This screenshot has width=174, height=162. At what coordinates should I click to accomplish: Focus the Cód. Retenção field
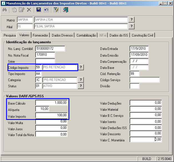tap(134, 74)
